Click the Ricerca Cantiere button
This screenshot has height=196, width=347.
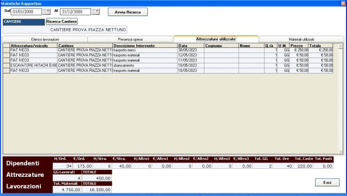62,21
